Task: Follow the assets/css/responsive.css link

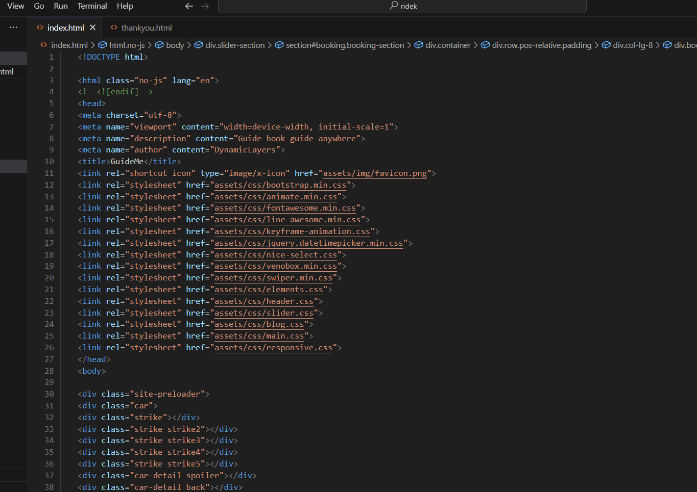Action: pyautogui.click(x=273, y=348)
